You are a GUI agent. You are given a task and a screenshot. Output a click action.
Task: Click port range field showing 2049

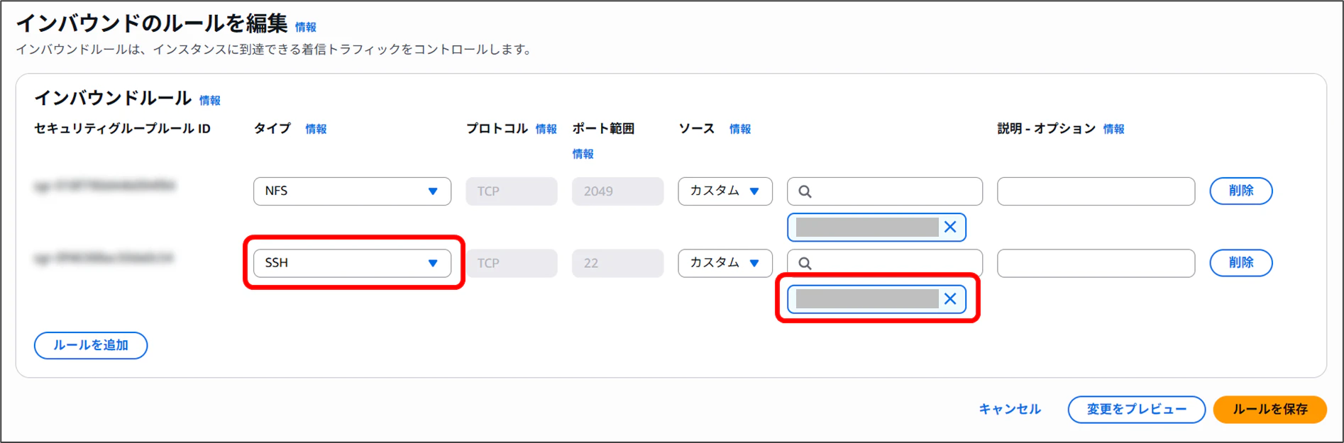click(617, 191)
